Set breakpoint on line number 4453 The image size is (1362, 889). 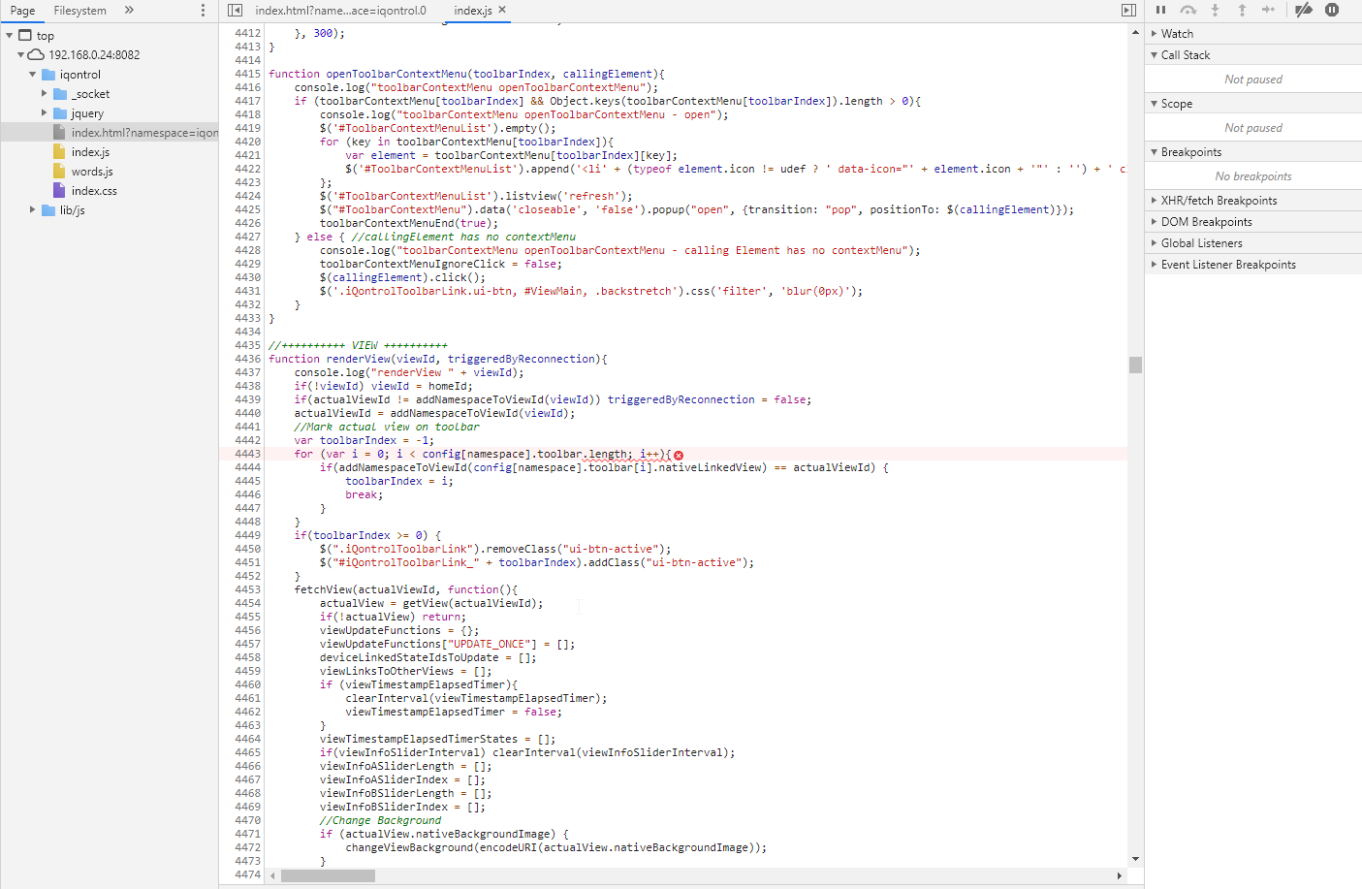pyautogui.click(x=247, y=589)
